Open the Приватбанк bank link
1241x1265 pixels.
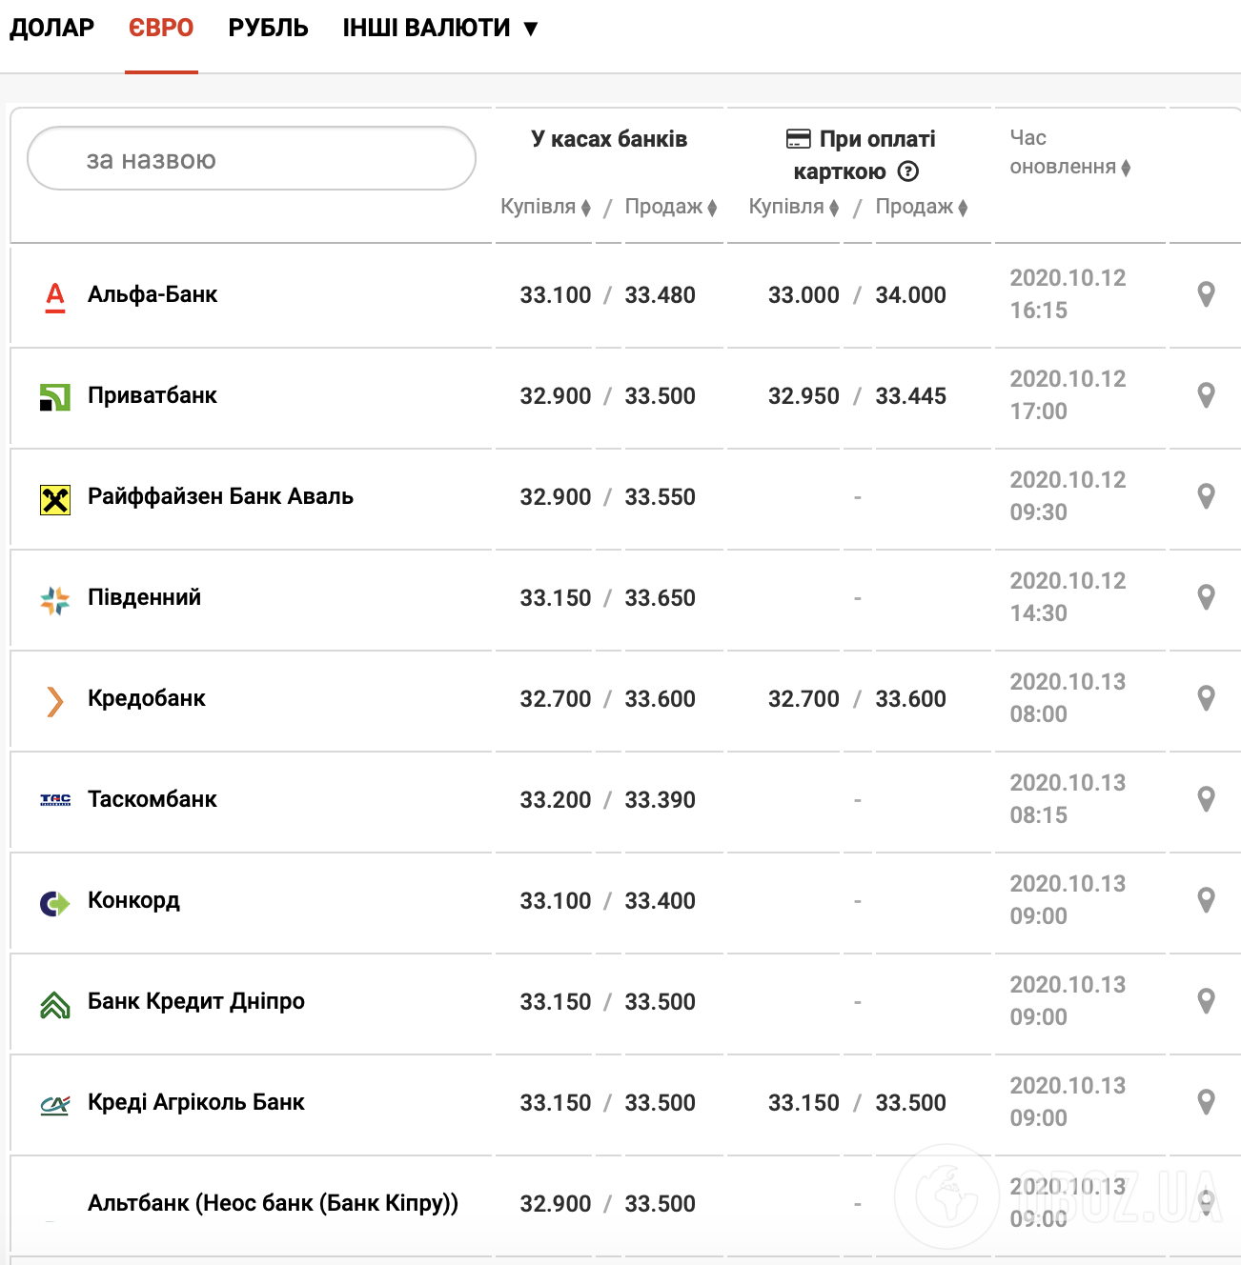coord(153,395)
